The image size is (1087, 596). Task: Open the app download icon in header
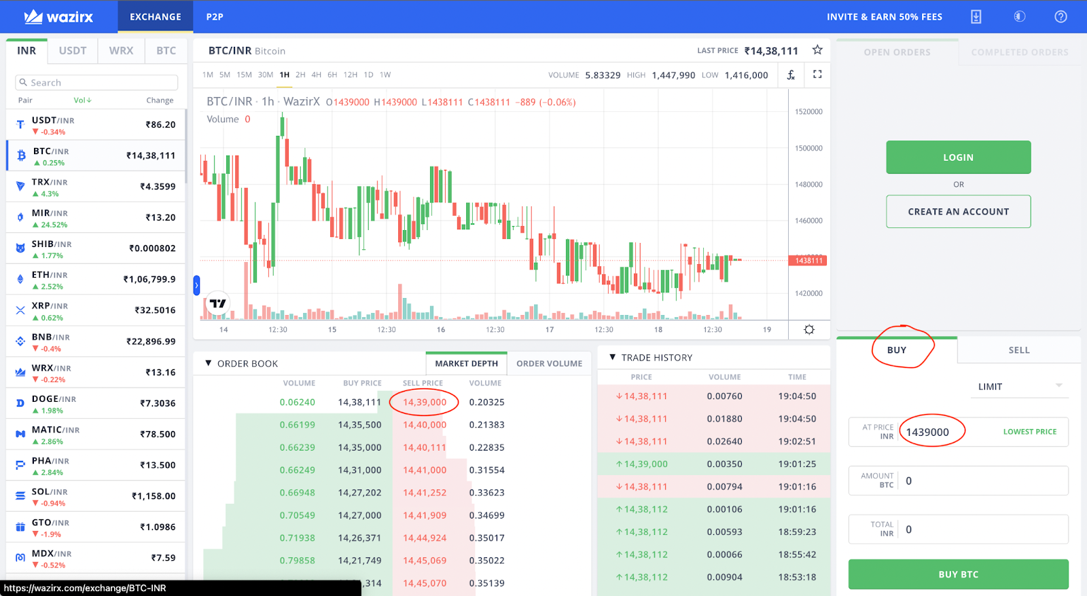pyautogui.click(x=976, y=17)
